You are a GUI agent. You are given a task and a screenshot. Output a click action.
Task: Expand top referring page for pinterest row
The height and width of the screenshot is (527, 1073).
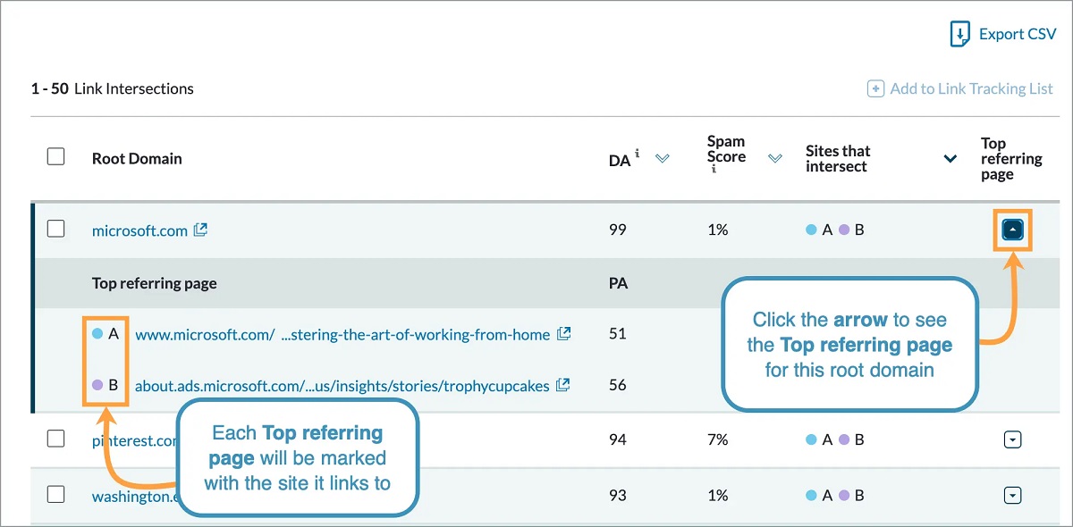click(1012, 439)
